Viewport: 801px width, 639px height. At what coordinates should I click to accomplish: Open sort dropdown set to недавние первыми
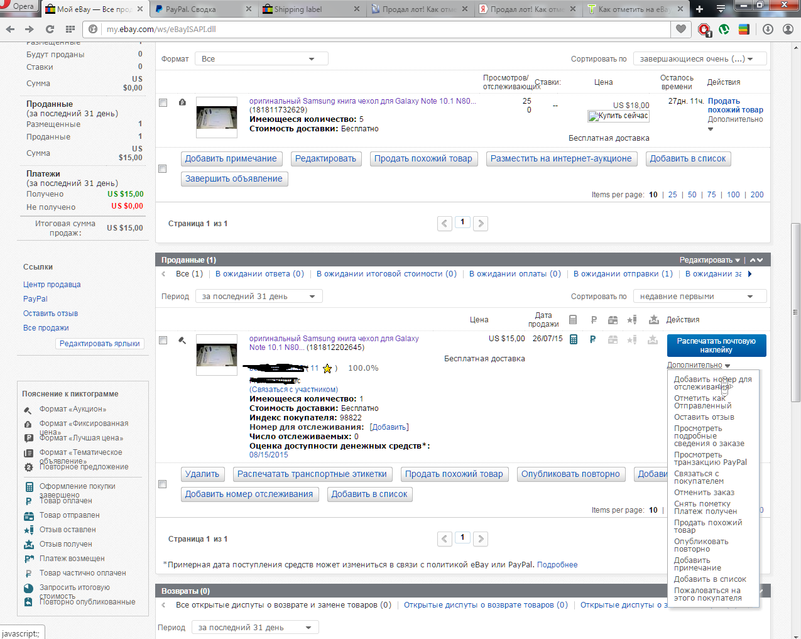[x=700, y=296]
